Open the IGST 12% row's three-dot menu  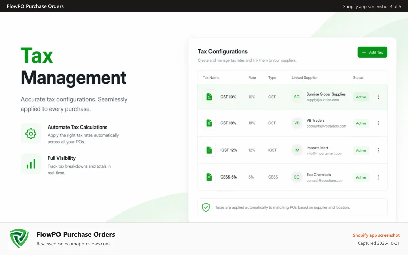point(378,150)
